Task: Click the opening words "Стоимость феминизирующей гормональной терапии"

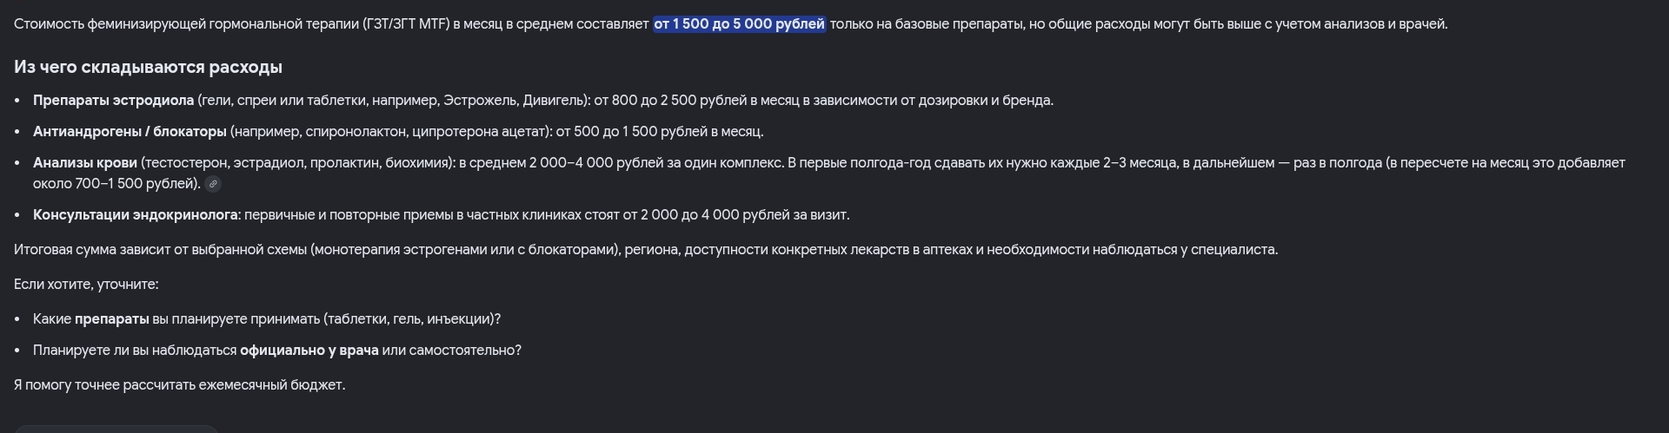Action: 186,24
